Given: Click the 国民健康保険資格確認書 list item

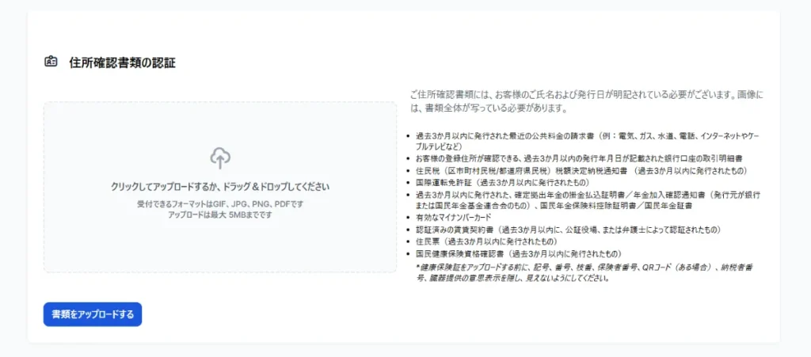Looking at the screenshot, I should (x=518, y=253).
